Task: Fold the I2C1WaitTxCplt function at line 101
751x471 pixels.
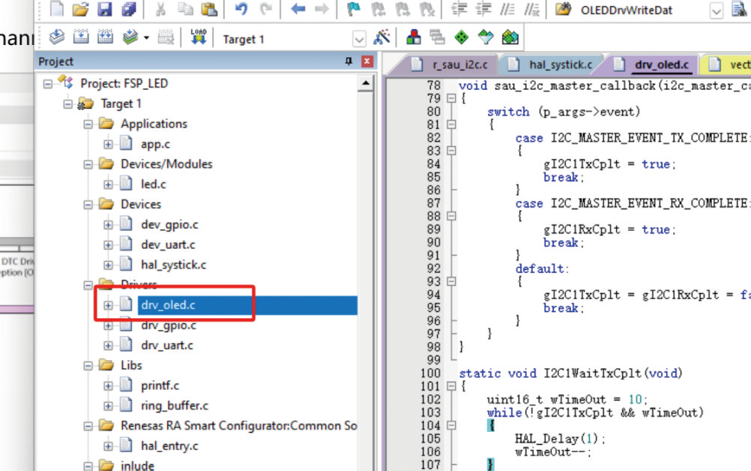Action: click(x=451, y=386)
